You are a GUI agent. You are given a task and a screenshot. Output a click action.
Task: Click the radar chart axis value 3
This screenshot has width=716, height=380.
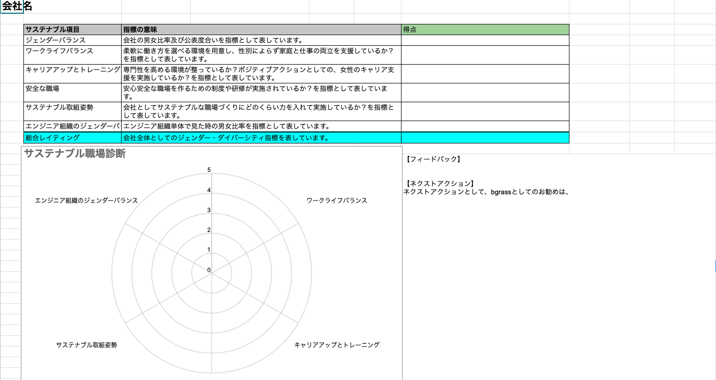(209, 210)
